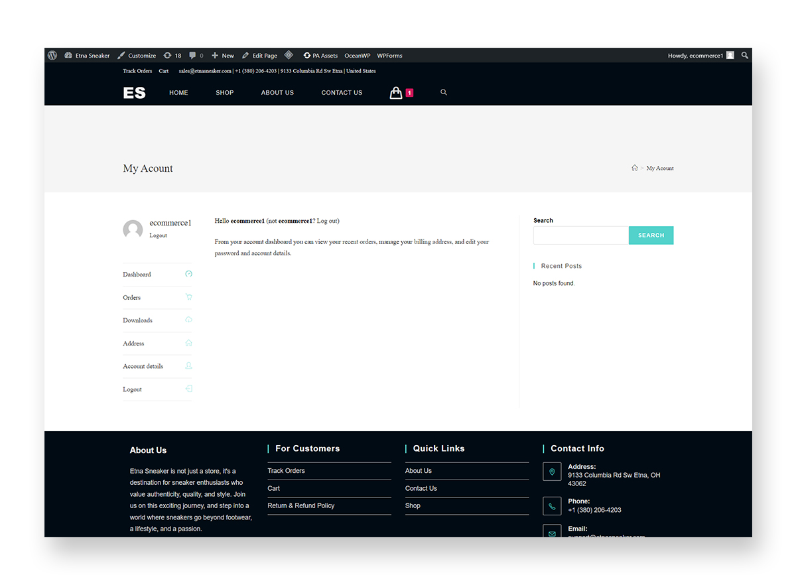Expand the Howdy, ecommerce1 account menu
This screenshot has width=796, height=585.
(700, 56)
